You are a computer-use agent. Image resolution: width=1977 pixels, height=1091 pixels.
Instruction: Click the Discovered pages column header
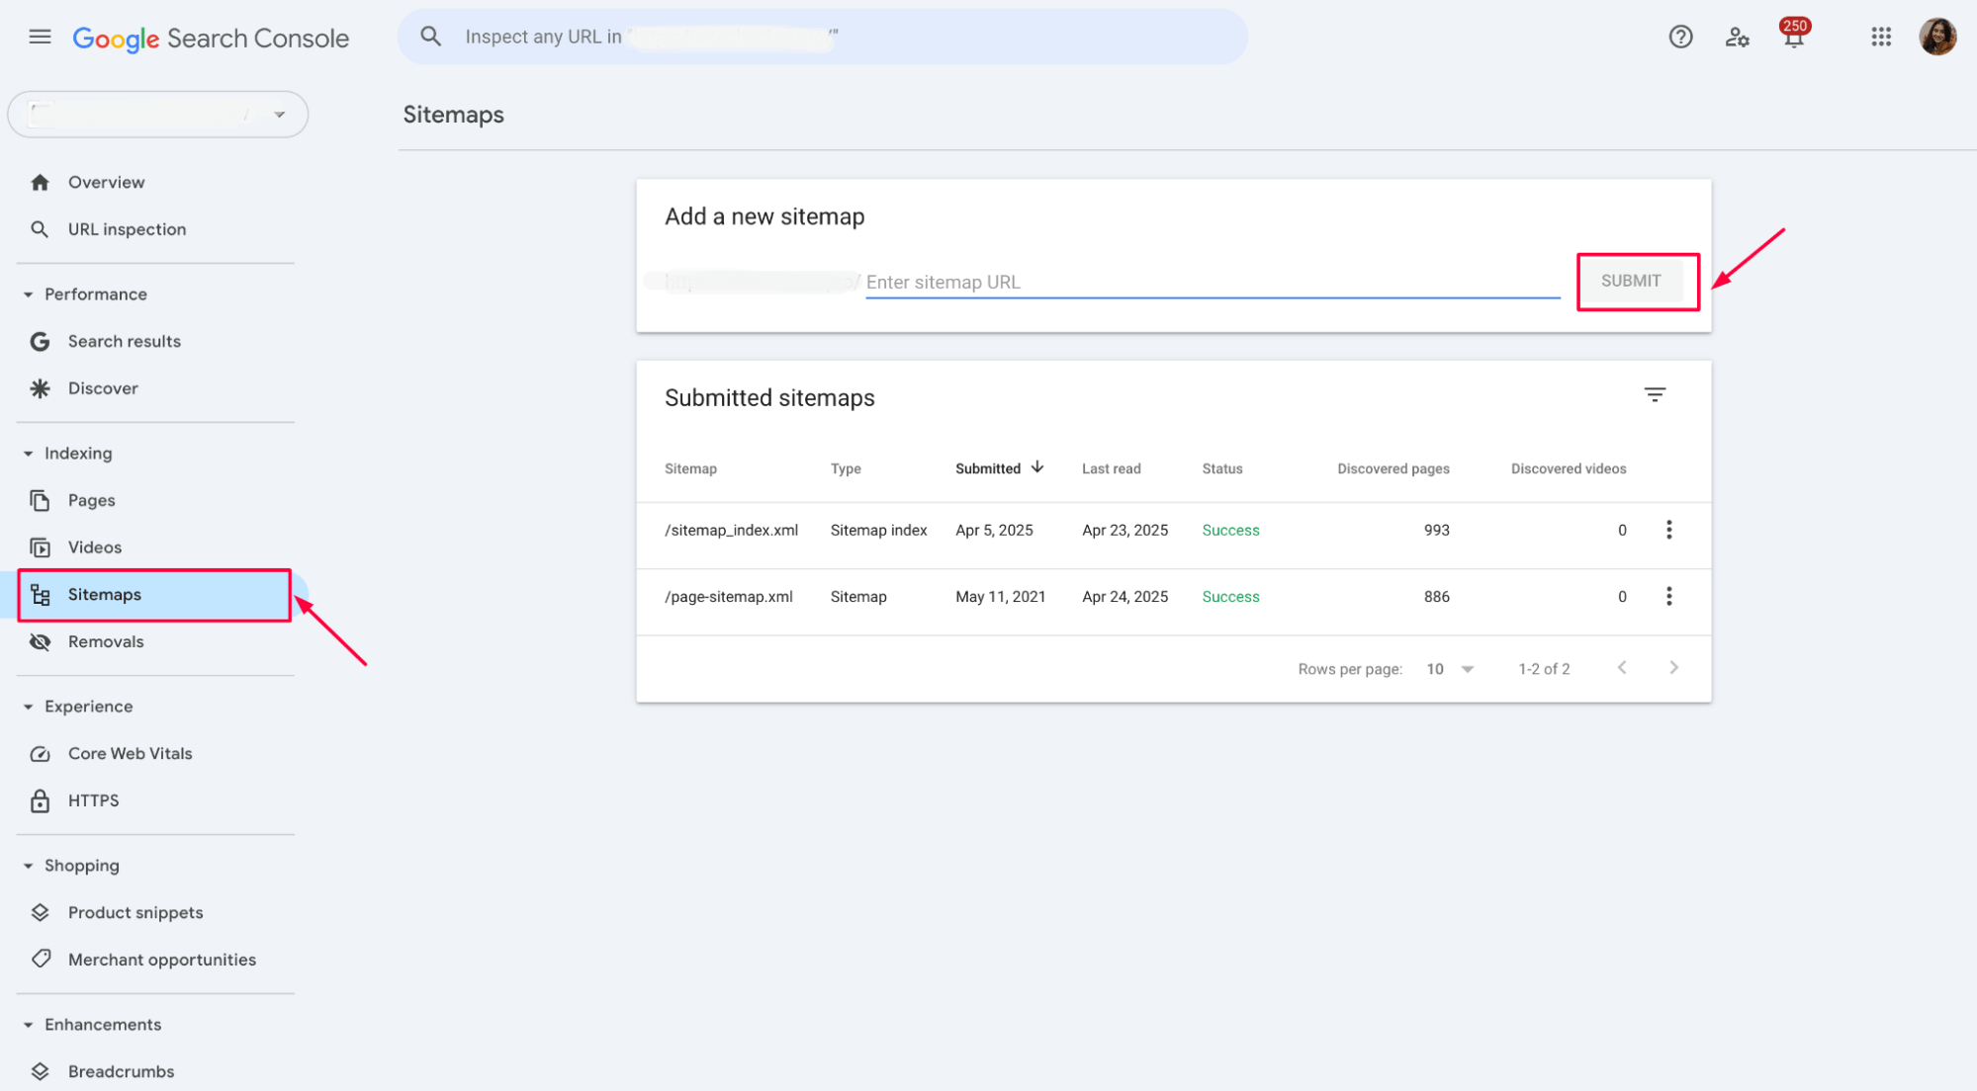coord(1393,468)
